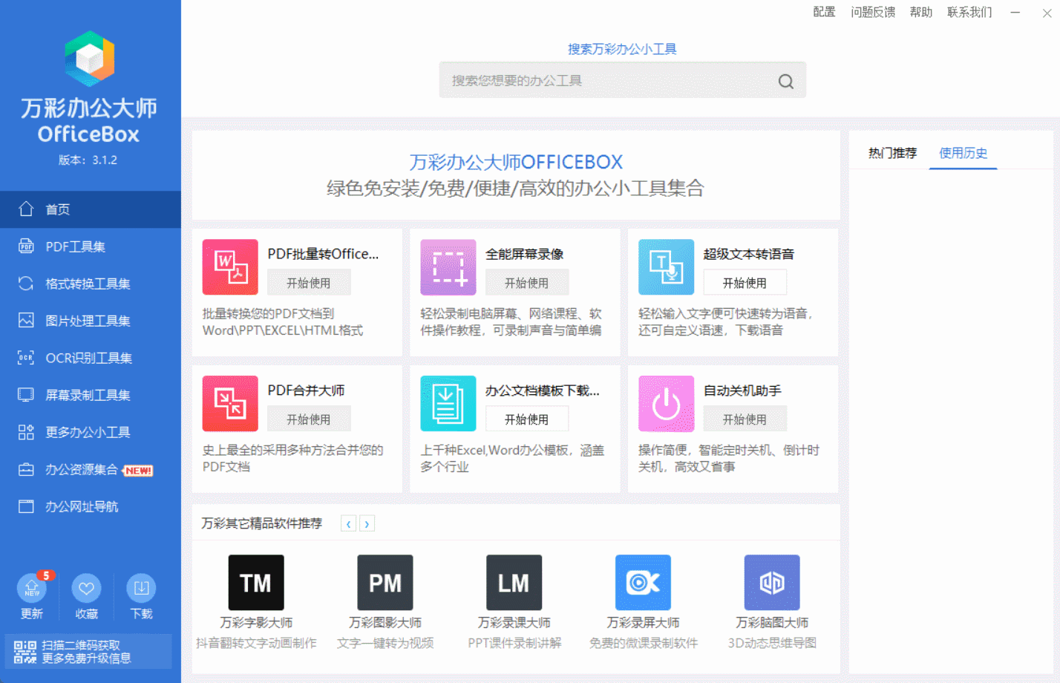The image size is (1060, 683).
Task: Launch the 全能屏幕录像 screen recorder icon
Action: coord(448,267)
